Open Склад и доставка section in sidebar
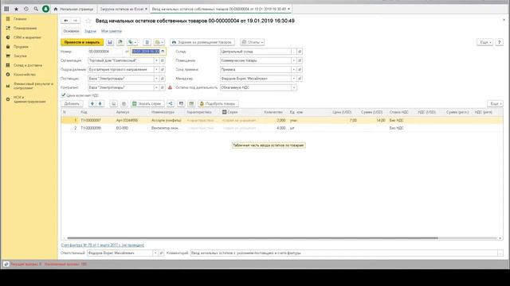The image size is (510, 286). [28, 65]
